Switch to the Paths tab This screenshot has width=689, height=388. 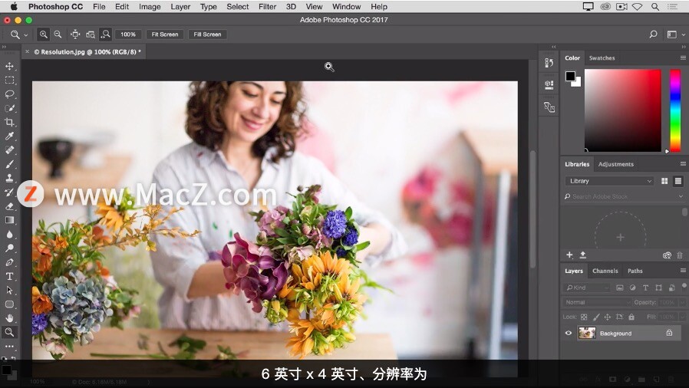click(635, 271)
